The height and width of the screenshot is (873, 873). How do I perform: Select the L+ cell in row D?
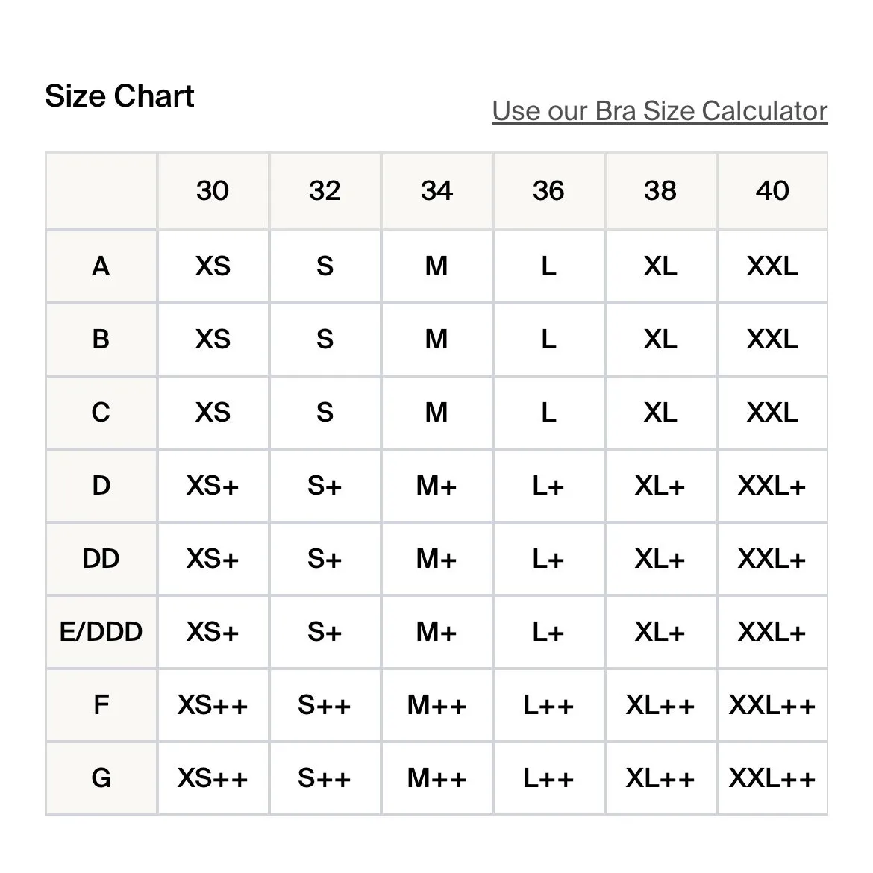(548, 486)
